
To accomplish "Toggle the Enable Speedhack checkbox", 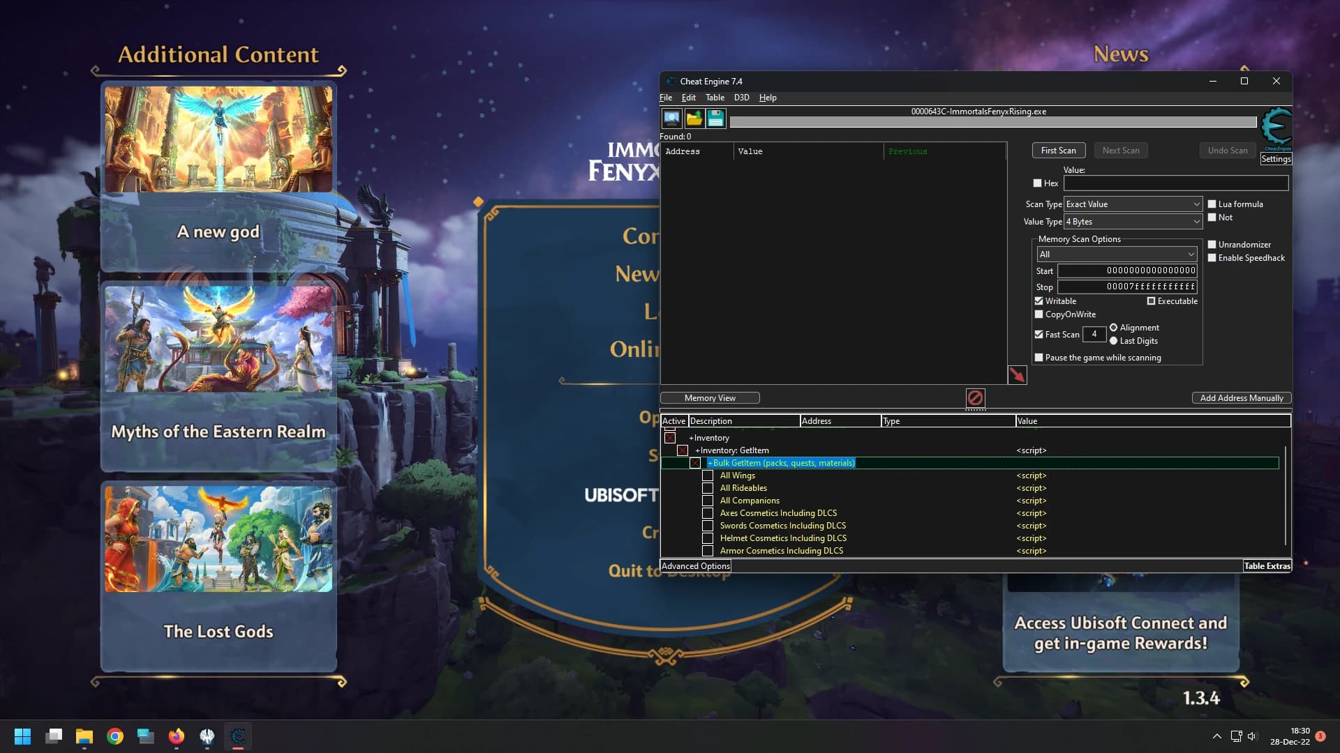I will pos(1212,258).
